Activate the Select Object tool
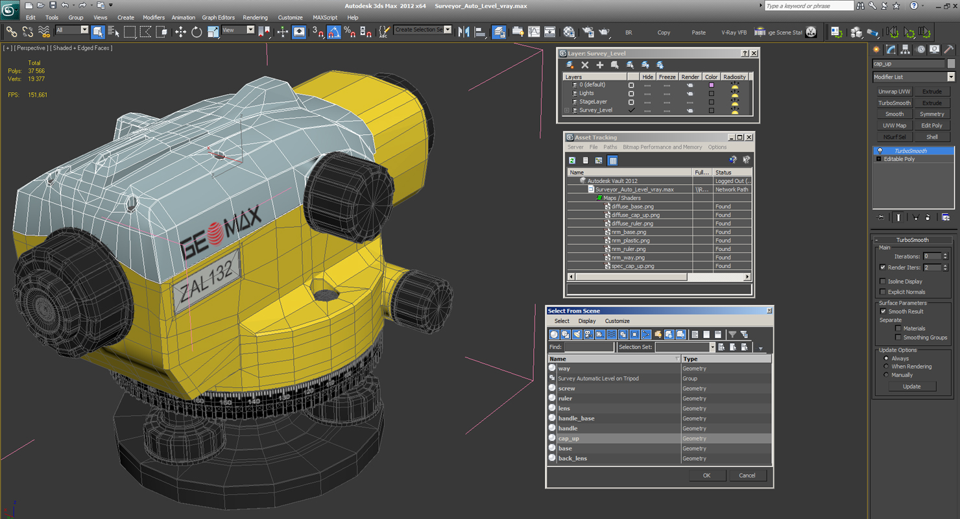 click(98, 32)
